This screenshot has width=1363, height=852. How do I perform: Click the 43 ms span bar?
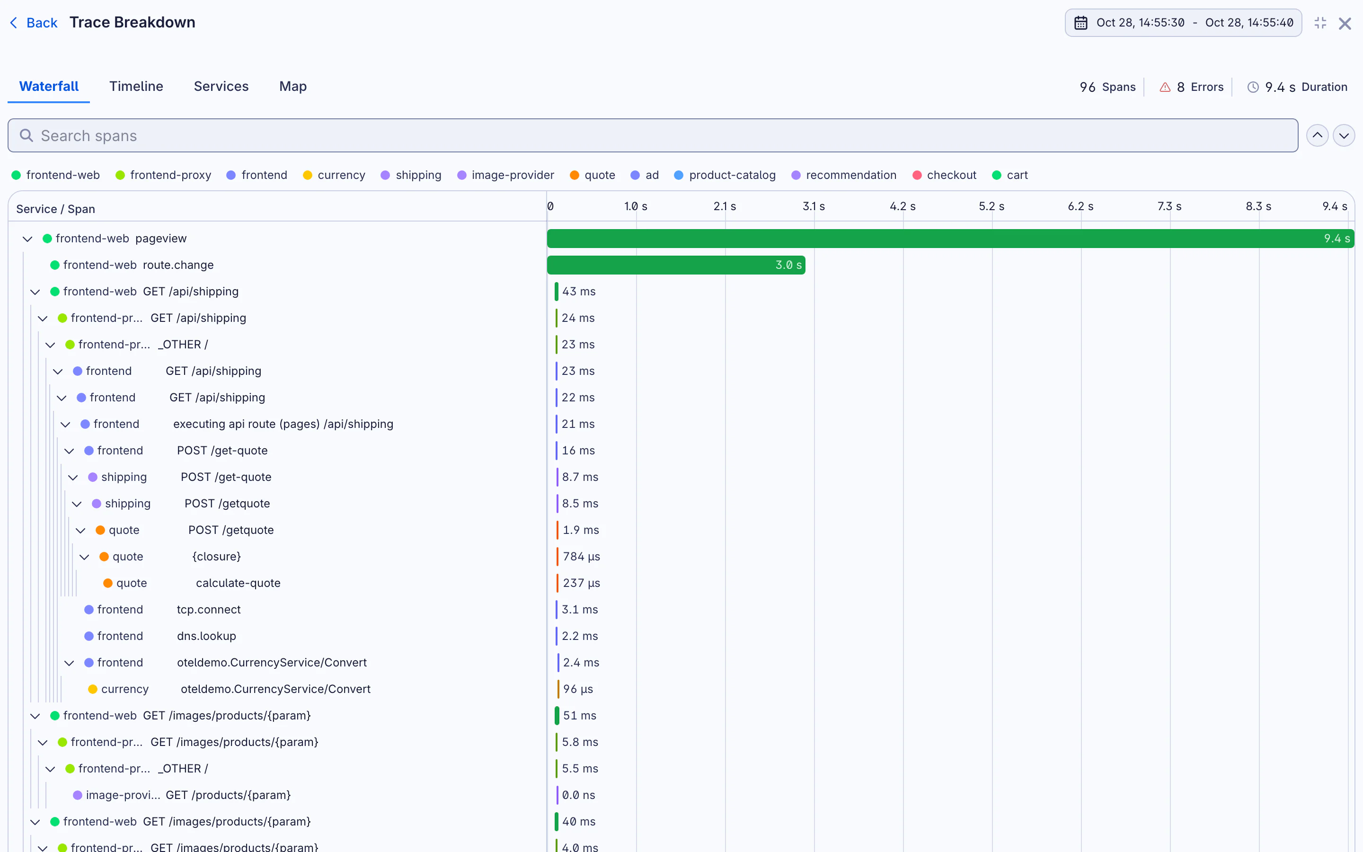click(557, 291)
